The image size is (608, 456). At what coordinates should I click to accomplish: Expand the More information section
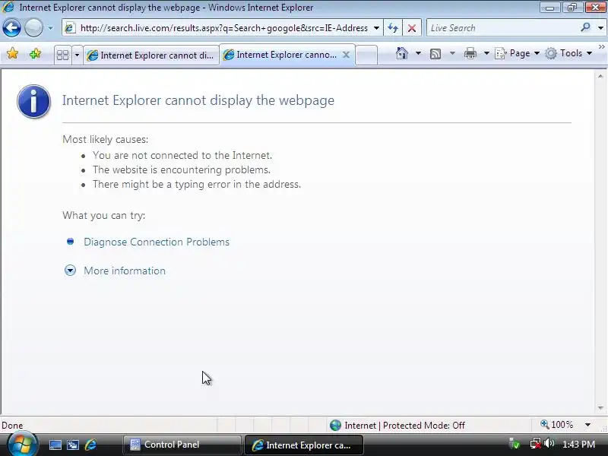click(125, 271)
